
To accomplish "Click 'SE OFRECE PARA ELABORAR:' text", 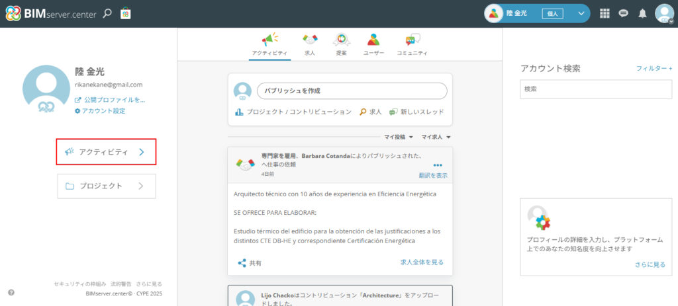I will click(x=273, y=213).
